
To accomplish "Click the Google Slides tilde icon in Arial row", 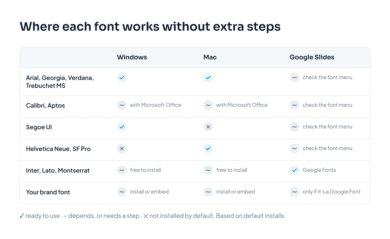I will (x=294, y=77).
